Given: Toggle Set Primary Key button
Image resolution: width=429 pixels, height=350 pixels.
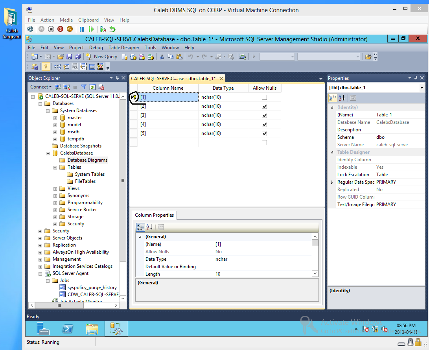Looking at the screenshot, I should (x=46, y=66).
